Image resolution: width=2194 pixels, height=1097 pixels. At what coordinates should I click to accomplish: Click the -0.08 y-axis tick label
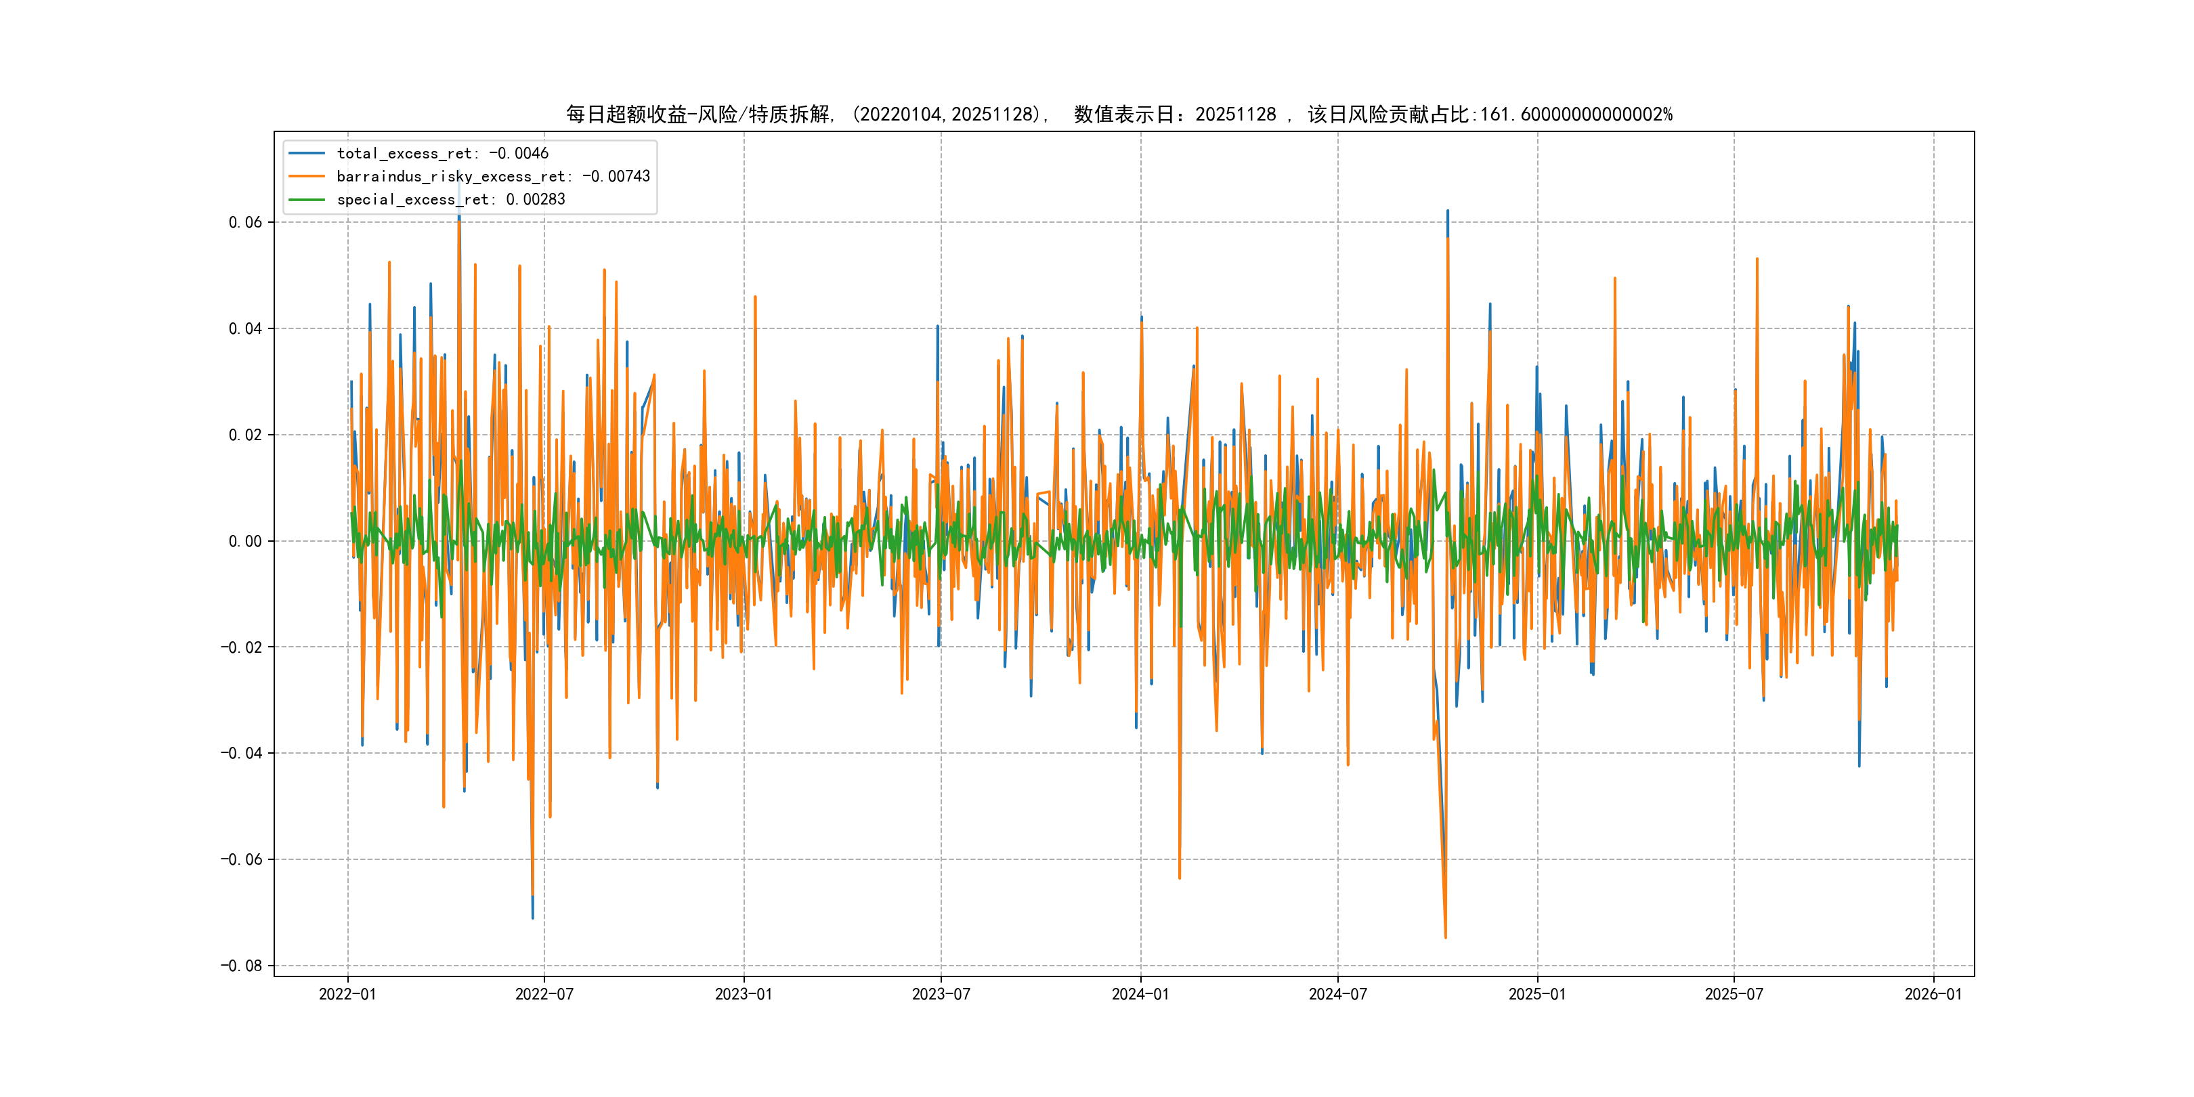pos(241,966)
